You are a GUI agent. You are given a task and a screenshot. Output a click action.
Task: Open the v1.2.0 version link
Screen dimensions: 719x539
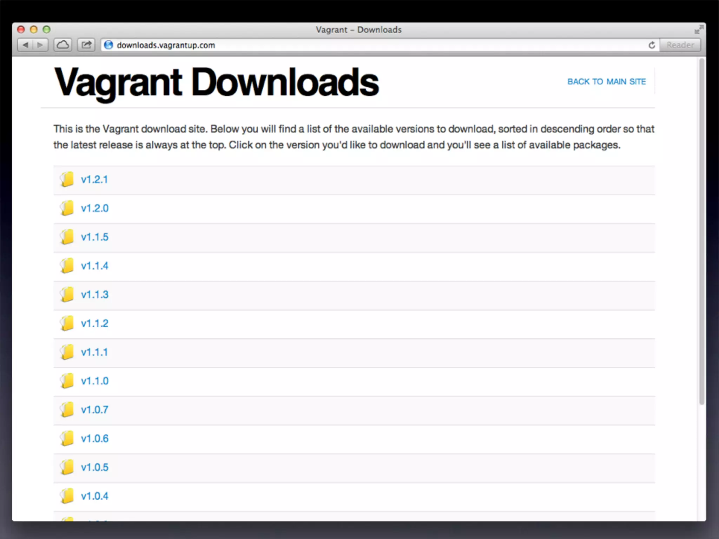tap(95, 208)
